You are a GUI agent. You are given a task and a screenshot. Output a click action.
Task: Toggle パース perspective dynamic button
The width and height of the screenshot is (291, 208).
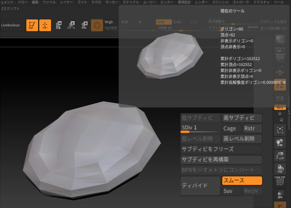tap(280, 58)
